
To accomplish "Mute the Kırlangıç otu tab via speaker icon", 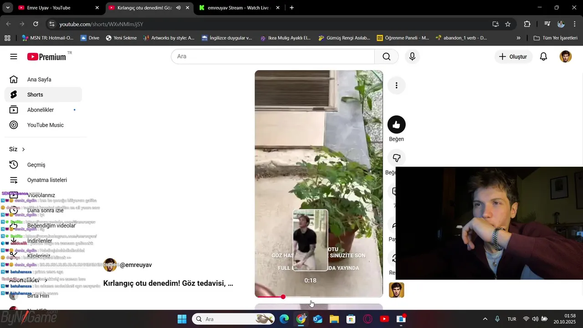I will (178, 8).
